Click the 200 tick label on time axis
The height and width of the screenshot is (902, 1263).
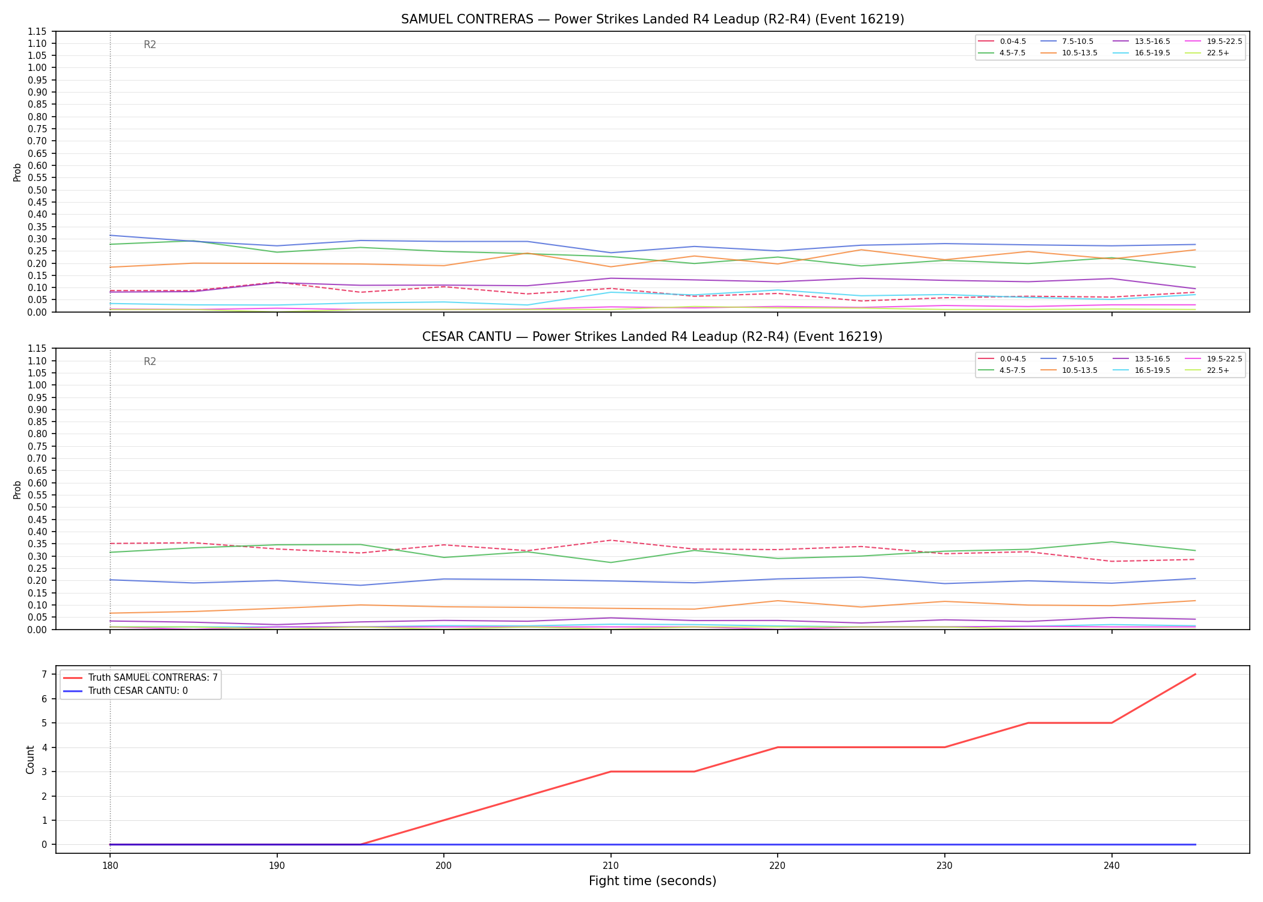point(444,867)
